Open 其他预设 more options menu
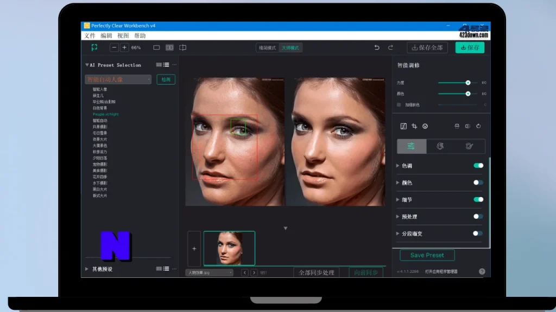 point(174,269)
